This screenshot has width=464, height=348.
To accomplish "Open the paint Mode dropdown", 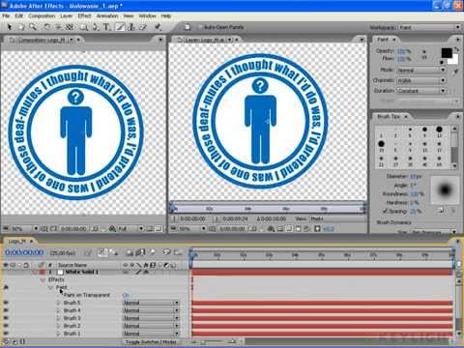I will [420, 70].
